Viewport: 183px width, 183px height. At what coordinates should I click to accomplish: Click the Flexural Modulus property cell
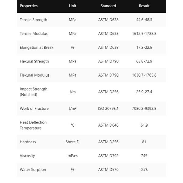click(x=34, y=75)
